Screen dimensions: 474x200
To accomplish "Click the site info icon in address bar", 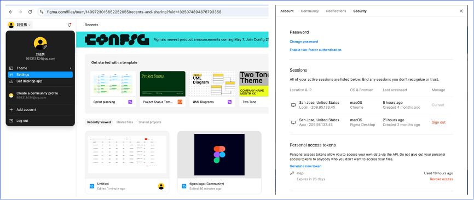I will tap(42, 12).
